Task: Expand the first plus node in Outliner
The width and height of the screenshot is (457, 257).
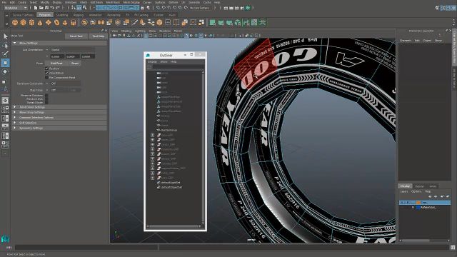Action: coord(152,135)
